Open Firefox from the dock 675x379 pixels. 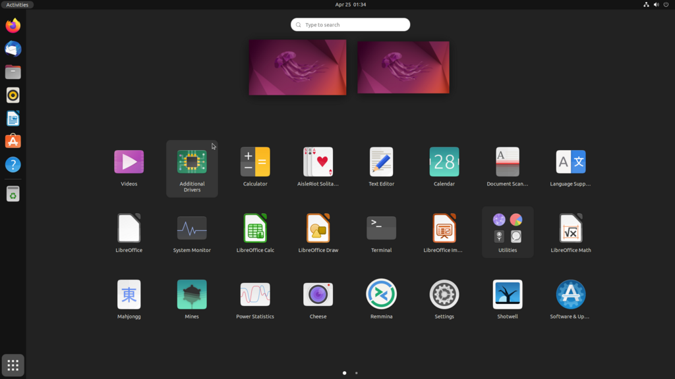pos(13,26)
